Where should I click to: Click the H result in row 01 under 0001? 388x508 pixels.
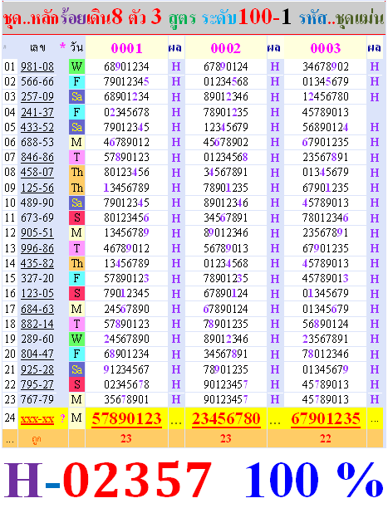tap(176, 66)
